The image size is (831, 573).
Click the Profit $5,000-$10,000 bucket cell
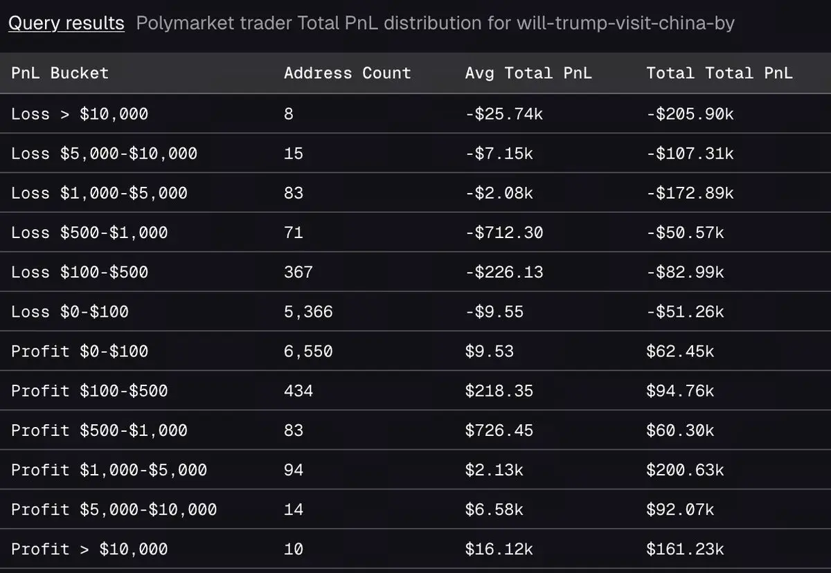[114, 509]
